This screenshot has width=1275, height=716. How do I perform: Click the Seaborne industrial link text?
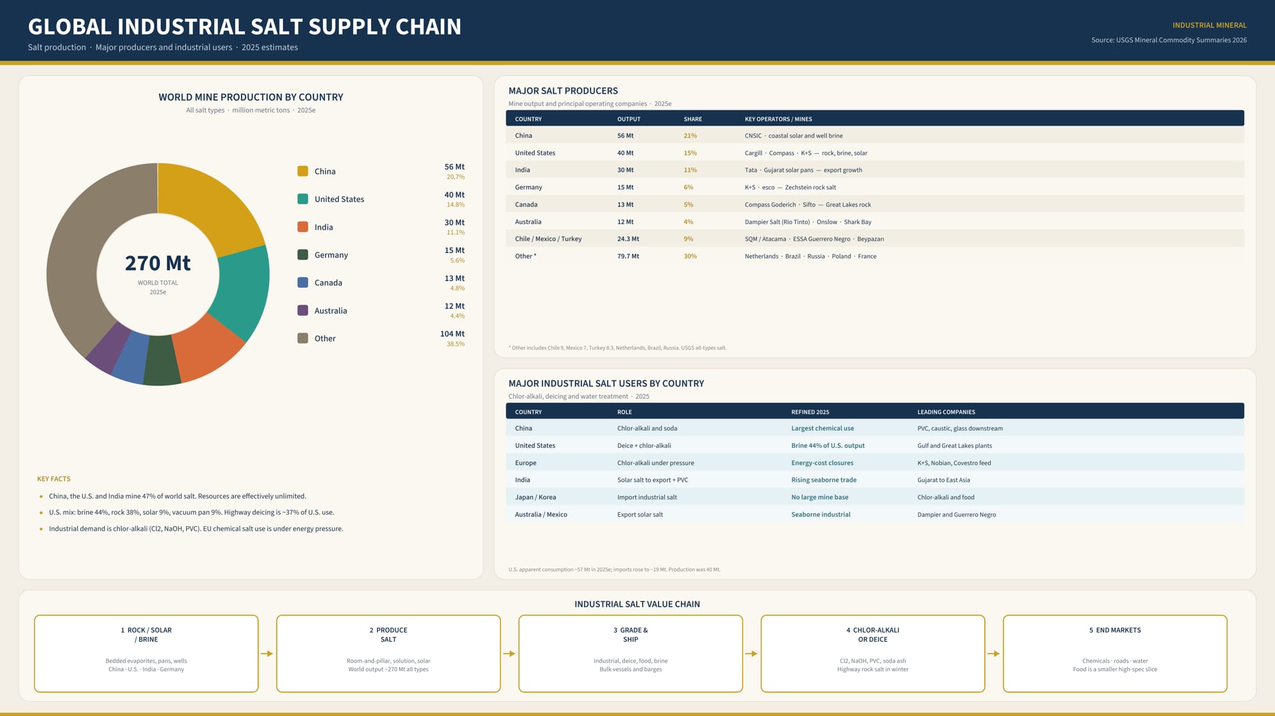821,515
